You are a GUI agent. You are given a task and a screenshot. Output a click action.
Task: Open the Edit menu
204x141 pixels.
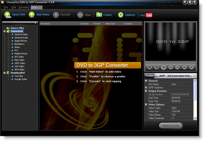pos(13,7)
